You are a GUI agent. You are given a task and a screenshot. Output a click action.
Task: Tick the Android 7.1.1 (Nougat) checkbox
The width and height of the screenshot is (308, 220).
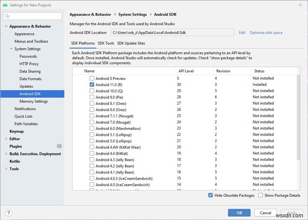[x=92, y=116]
